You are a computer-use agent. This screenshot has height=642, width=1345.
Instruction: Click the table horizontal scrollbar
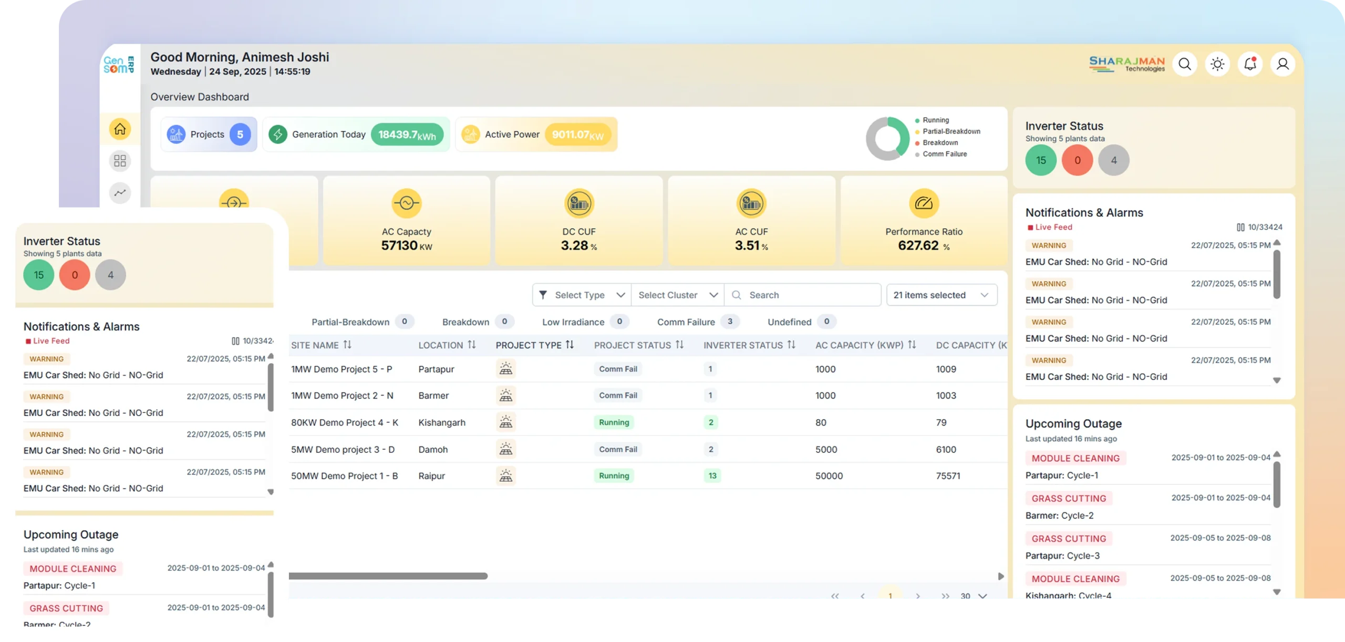click(x=388, y=576)
